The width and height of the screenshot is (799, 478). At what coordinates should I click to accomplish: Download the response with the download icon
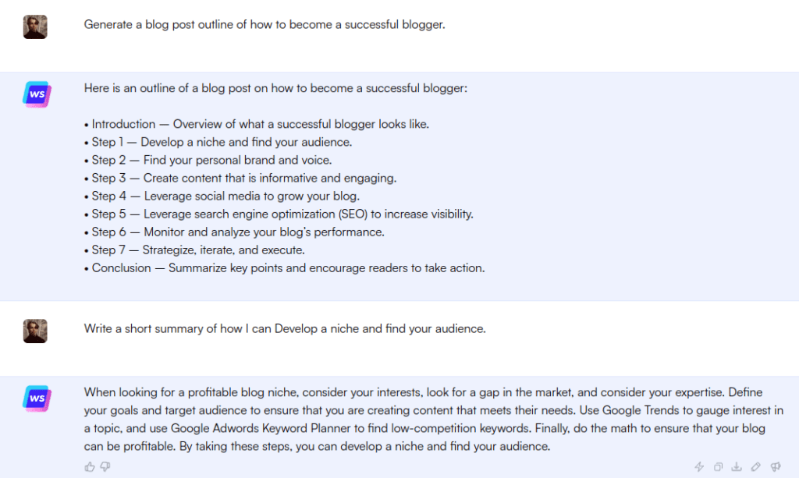tap(737, 466)
